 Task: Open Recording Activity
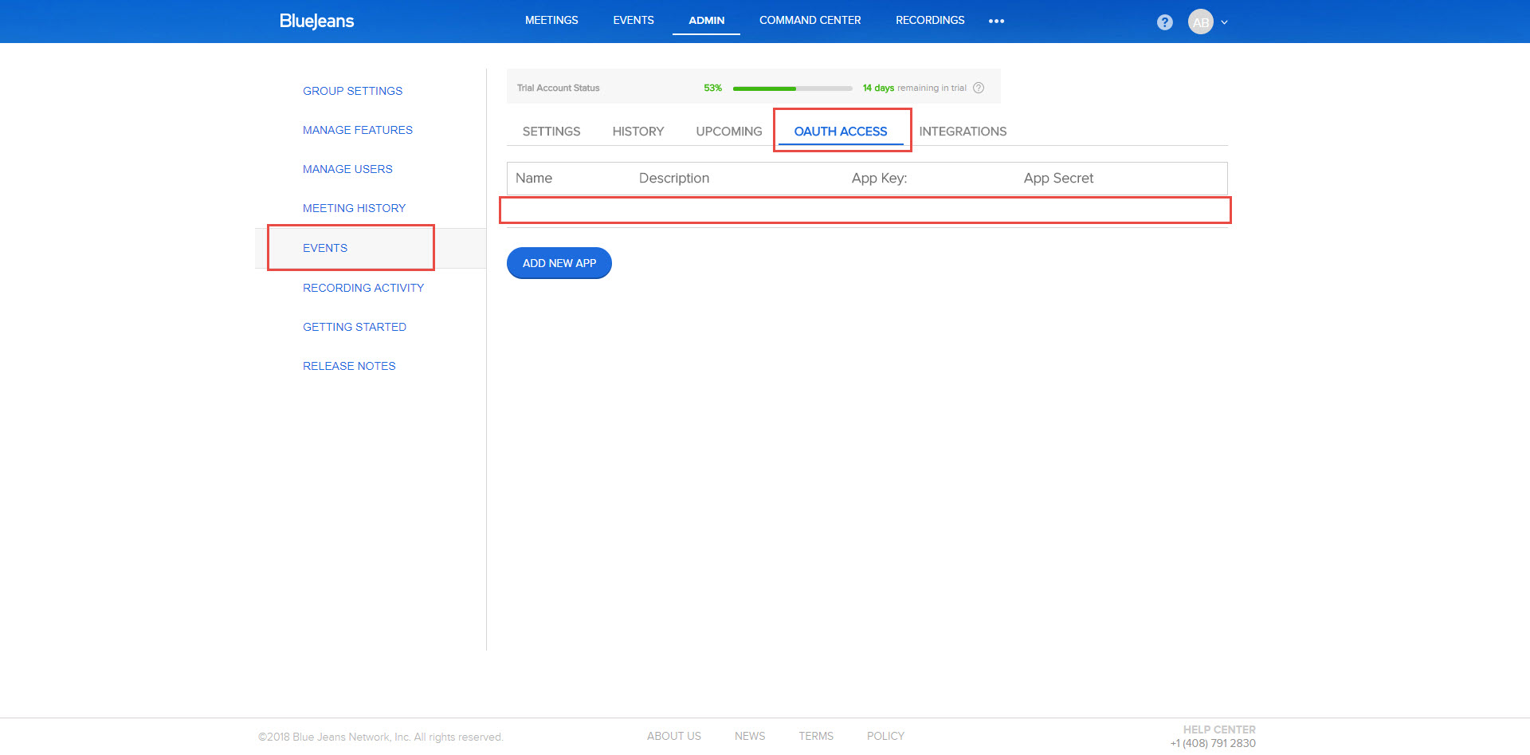coord(363,288)
